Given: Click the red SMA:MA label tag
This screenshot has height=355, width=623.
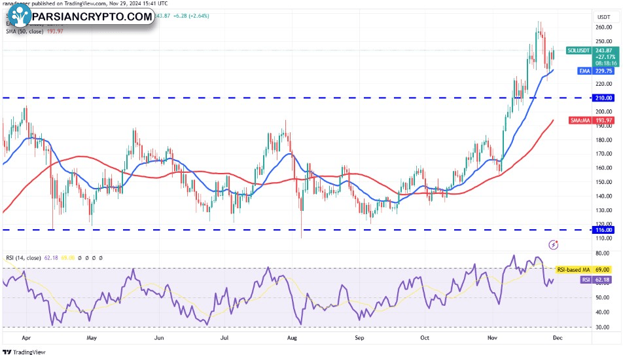Looking at the screenshot, I should 581,120.
